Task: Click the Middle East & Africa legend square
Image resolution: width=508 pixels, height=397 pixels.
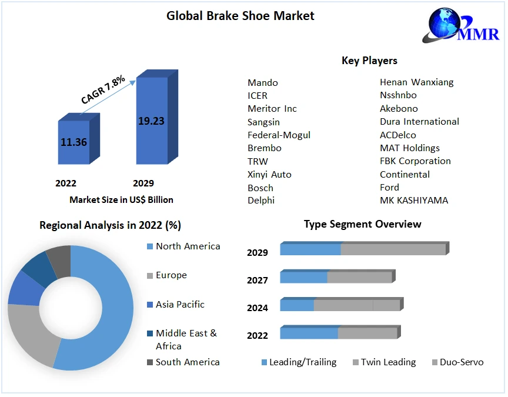Action: click(149, 333)
